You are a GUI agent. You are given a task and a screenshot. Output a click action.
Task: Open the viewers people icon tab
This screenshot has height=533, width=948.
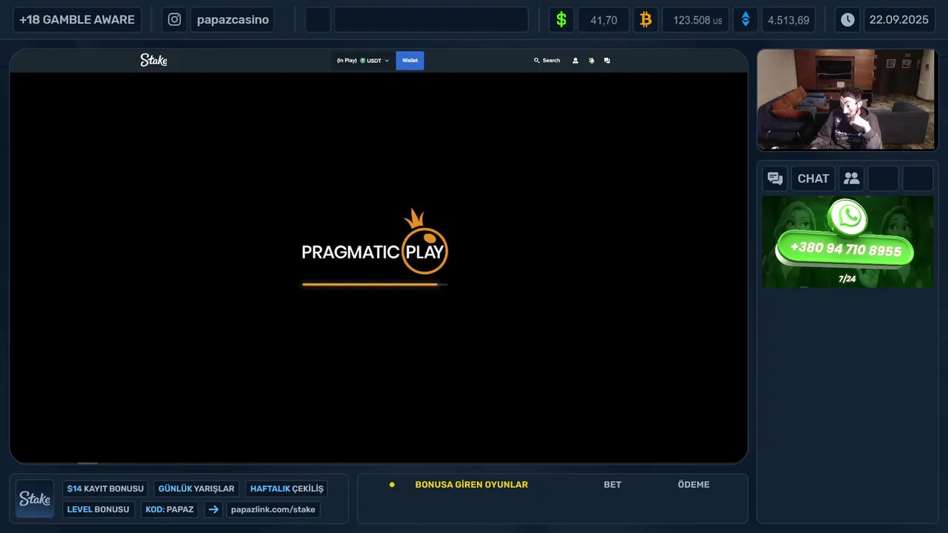[852, 178]
